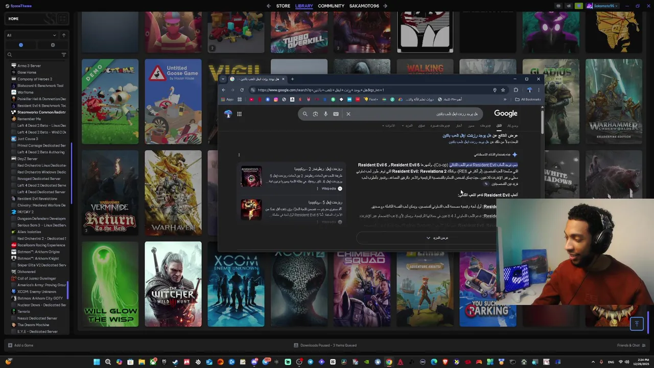Open AI overview three-dot options

pos(239,155)
